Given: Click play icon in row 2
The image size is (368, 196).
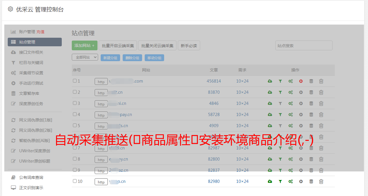Looking at the screenshot, I should (301, 92).
